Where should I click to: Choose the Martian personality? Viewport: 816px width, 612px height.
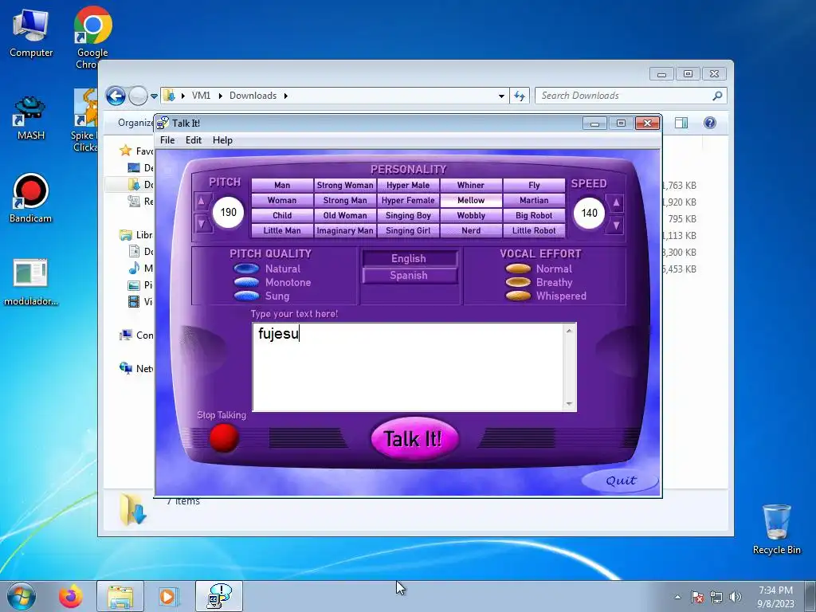(x=534, y=200)
